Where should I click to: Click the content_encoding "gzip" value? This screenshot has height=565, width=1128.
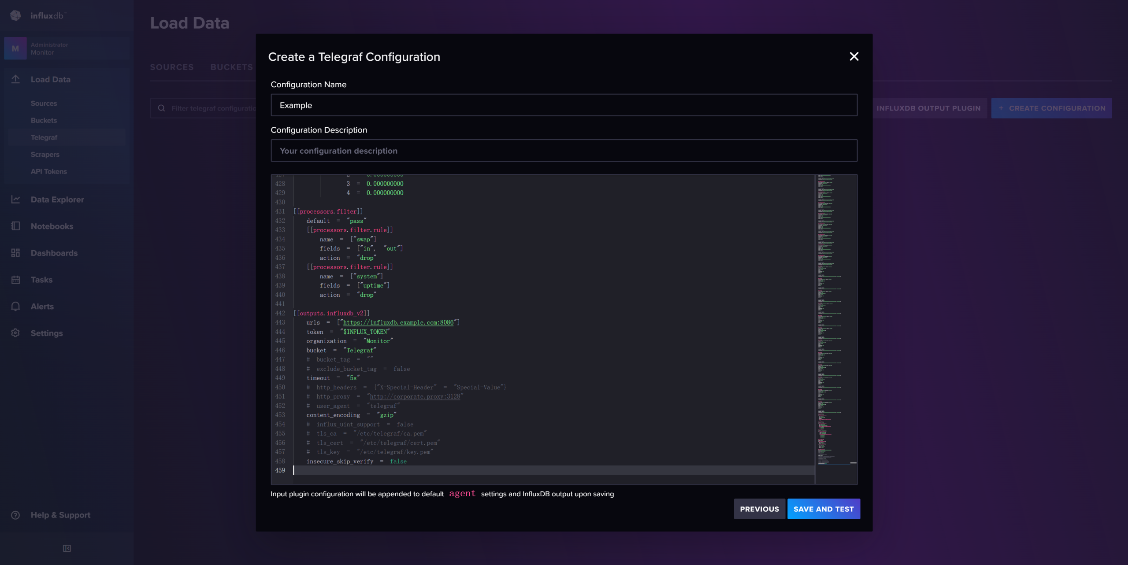coord(387,415)
